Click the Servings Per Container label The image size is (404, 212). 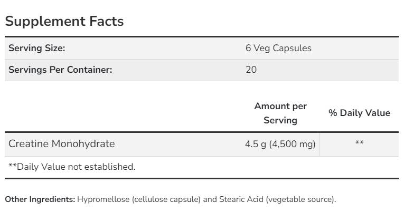pos(60,70)
